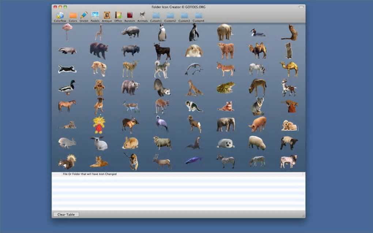The image size is (373, 233).
Task: Pick the blue whale icon
Action: point(193,160)
